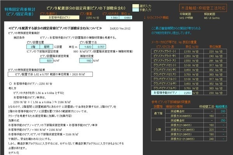Click the 枠組壁工法 column header
Screen dimensions: 233x155
[207, 106]
